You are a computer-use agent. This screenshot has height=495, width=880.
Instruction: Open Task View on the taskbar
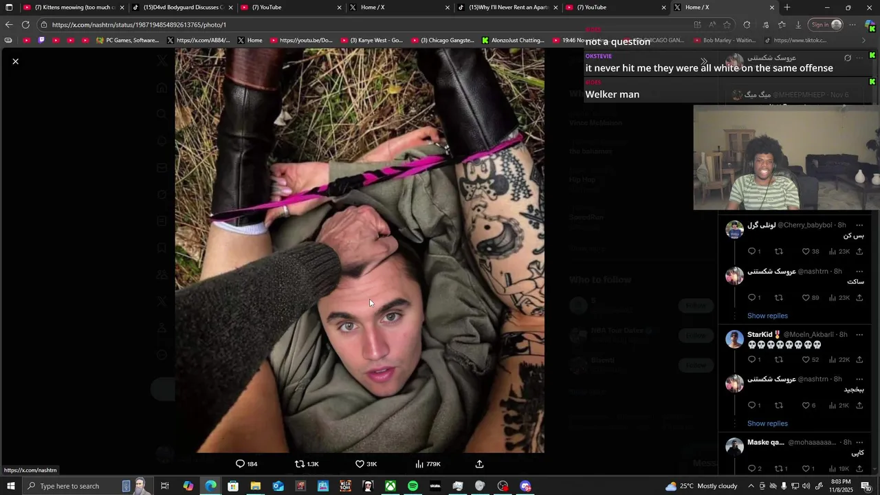coord(165,486)
